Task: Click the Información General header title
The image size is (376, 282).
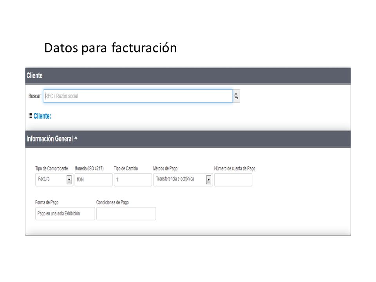Action: pyautogui.click(x=49, y=139)
